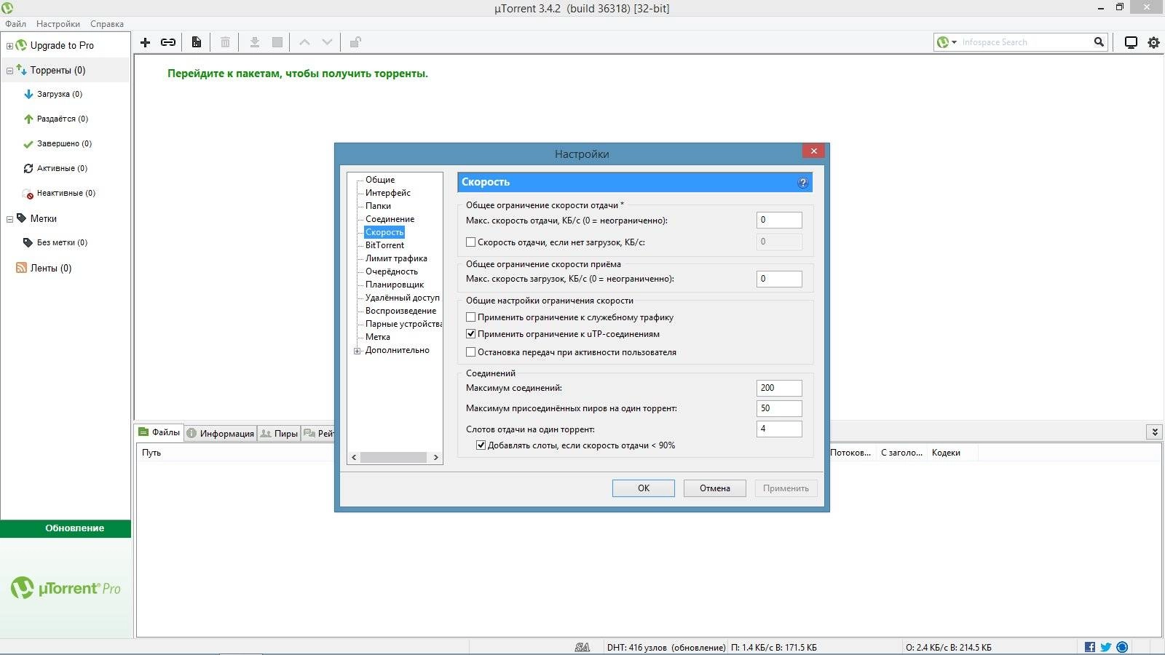Collapse Метки tree node

click(x=9, y=219)
